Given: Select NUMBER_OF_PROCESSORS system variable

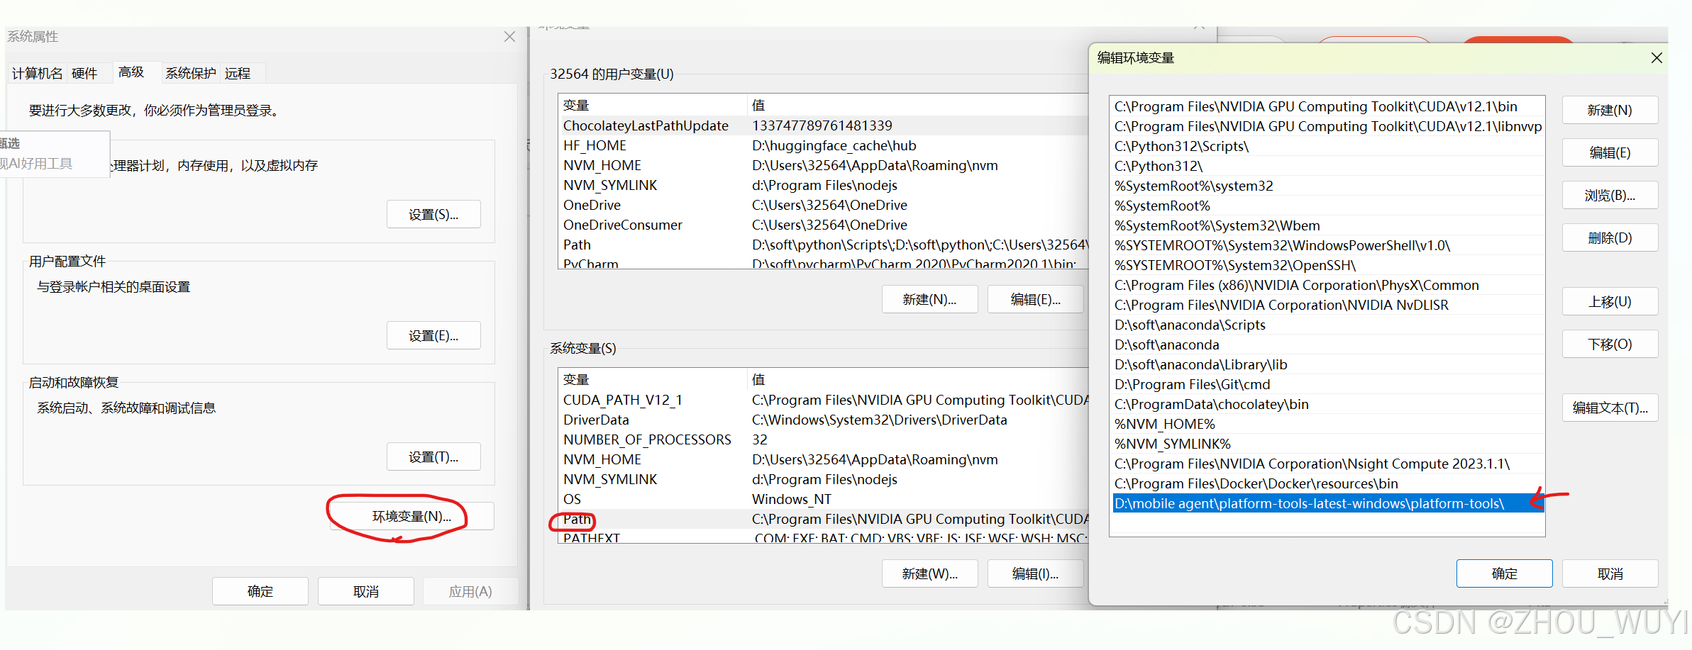Looking at the screenshot, I should coord(823,439).
